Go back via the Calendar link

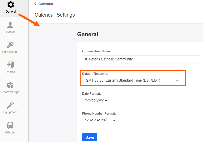coord(46,4)
